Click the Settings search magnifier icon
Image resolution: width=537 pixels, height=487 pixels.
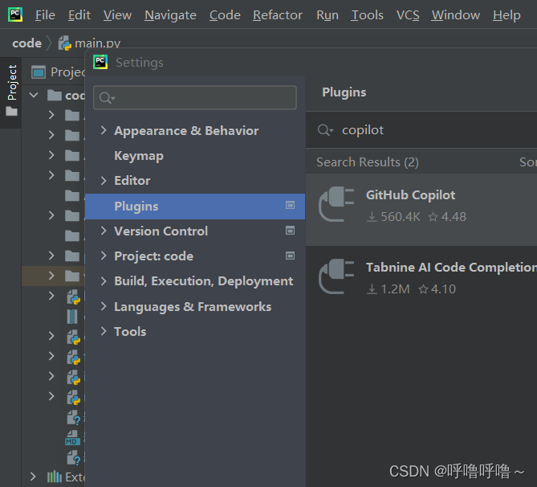pos(107,98)
